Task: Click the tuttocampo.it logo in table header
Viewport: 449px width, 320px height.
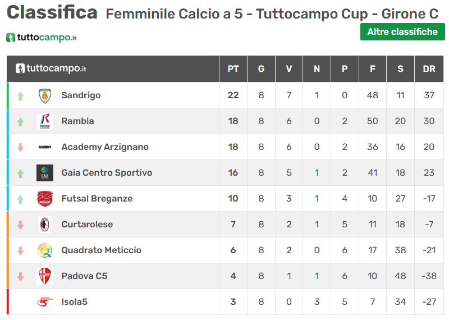Action: 51,69
